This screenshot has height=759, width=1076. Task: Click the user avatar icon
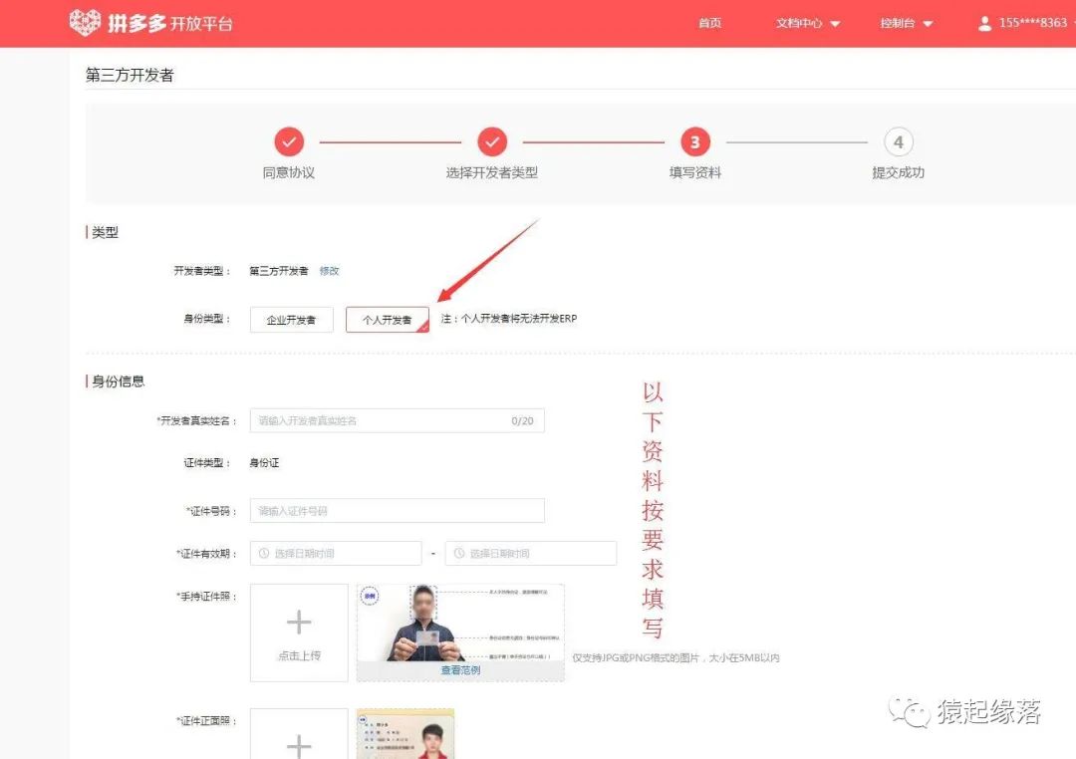point(984,24)
